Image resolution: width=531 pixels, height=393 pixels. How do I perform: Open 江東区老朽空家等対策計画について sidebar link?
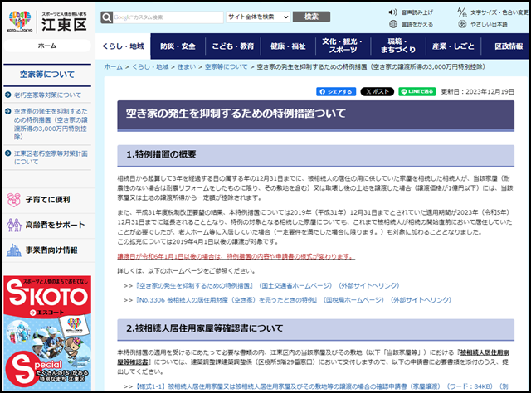click(x=51, y=158)
